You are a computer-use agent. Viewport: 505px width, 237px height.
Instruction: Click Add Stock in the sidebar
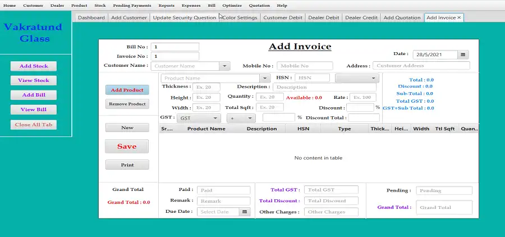pos(34,66)
